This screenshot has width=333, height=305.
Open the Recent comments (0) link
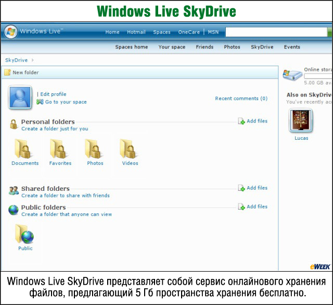pyautogui.click(x=241, y=99)
